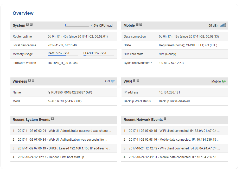Click the FLASH 9% used bar

pyautogui.click(x=99, y=55)
